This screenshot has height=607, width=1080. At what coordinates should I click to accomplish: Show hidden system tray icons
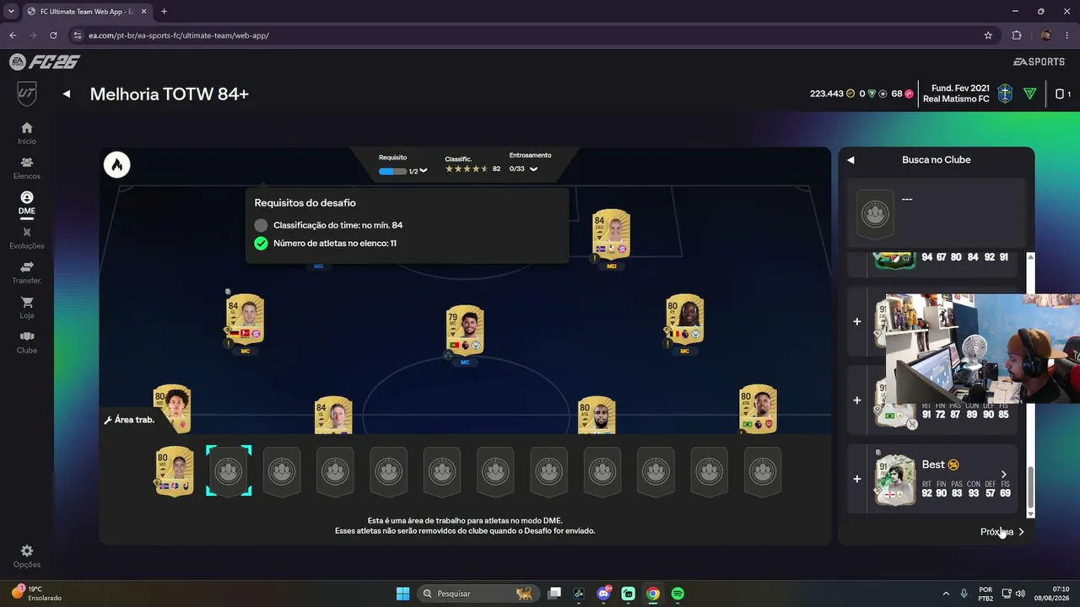(945, 594)
